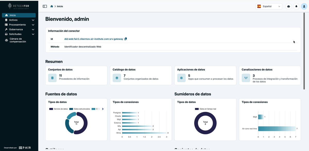Copy the connector Id with the copy icon
The width and height of the screenshot is (309, 151).
(x=126, y=39)
